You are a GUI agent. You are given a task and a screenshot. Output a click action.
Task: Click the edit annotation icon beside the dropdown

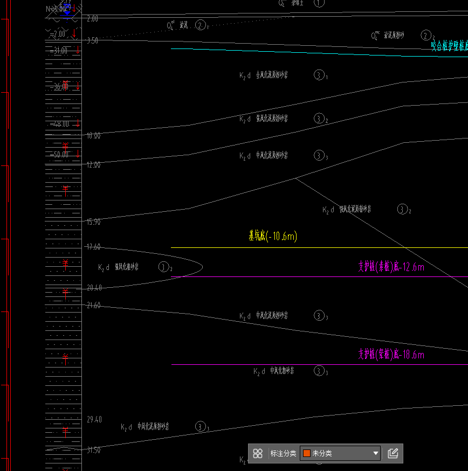(x=393, y=453)
